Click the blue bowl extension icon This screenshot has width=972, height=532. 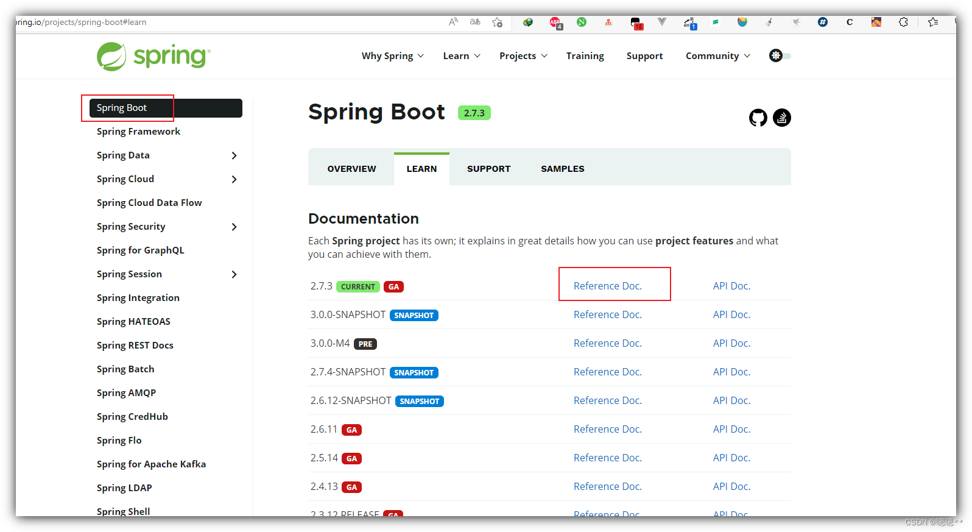742,22
